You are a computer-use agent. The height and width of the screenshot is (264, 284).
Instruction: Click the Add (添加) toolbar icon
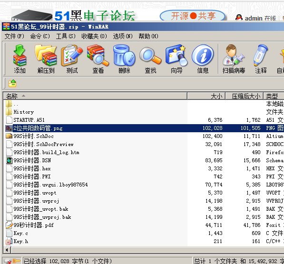tap(20, 55)
